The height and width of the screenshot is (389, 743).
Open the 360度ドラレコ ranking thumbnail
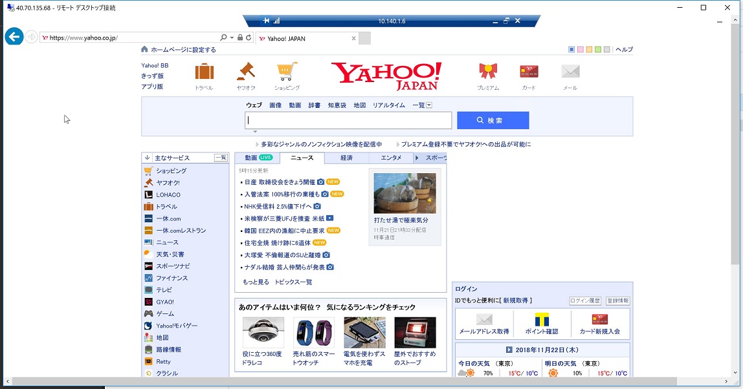pyautogui.click(x=263, y=333)
